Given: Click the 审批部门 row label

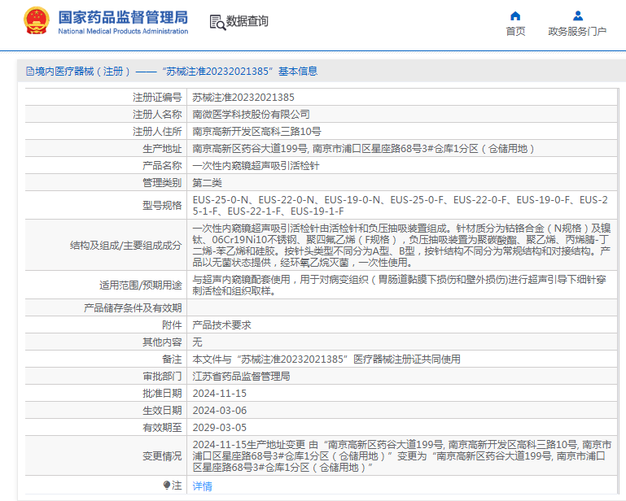Looking at the screenshot, I should pos(162,377).
